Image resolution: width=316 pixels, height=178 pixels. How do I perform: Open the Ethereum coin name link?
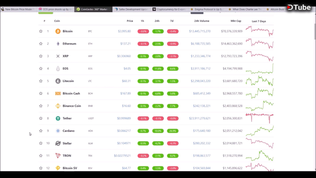tap(69, 44)
